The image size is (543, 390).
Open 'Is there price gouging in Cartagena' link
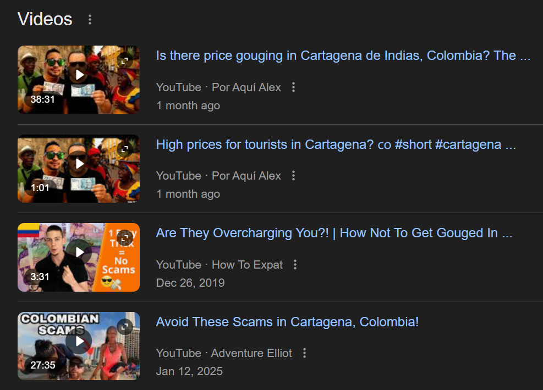point(343,55)
